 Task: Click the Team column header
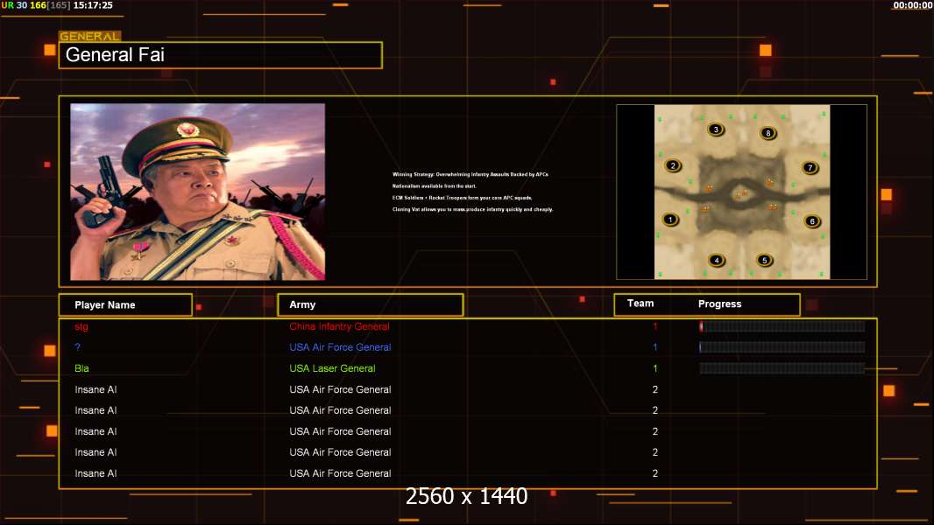(640, 304)
